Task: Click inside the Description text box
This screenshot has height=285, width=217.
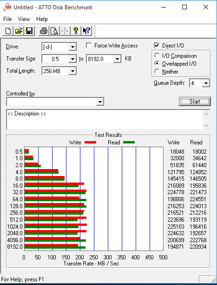Action: point(105,119)
